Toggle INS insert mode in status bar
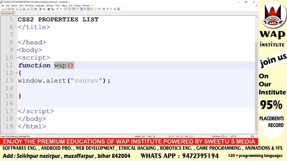This screenshot has height=161, width=287. tap(252, 136)
